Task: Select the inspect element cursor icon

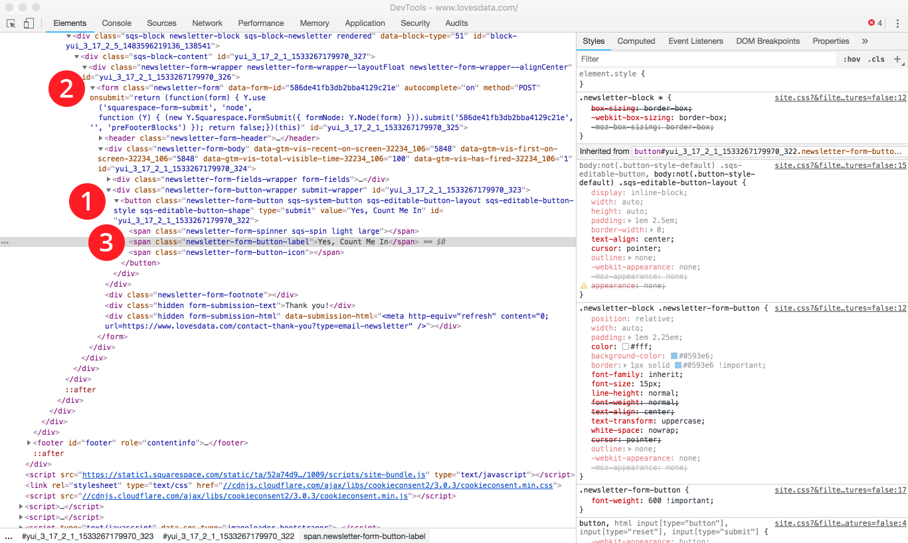Action: (10, 22)
